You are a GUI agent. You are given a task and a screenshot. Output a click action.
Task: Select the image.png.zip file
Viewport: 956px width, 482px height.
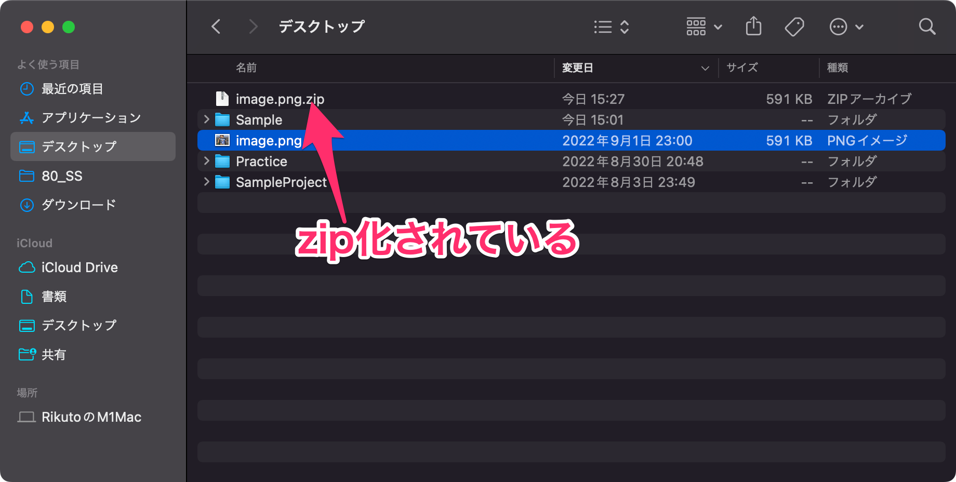[x=280, y=99]
